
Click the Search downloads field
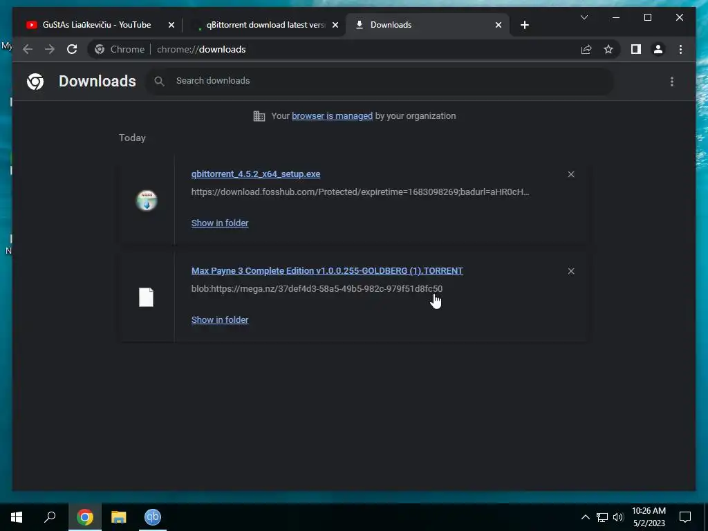[380, 82]
